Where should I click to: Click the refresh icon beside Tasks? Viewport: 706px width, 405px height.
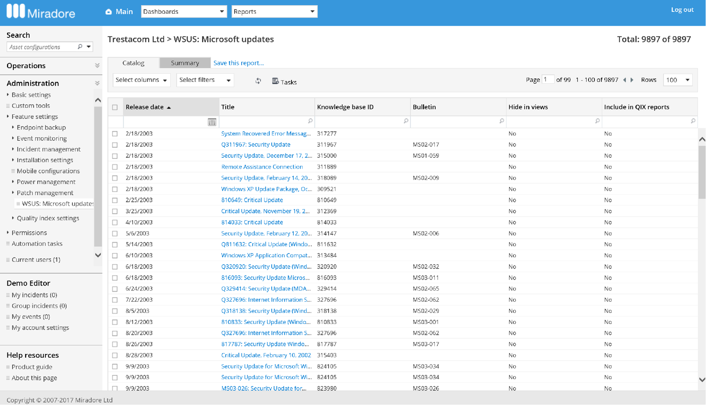[258, 81]
